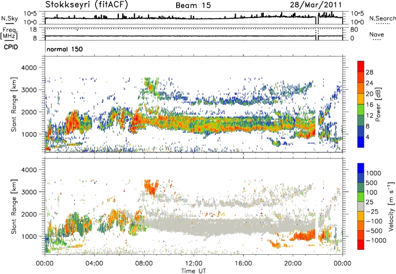Click the '16:00' time axis tick label
Image resolution: width=396 pixels, height=274 pixels.
coord(243,264)
